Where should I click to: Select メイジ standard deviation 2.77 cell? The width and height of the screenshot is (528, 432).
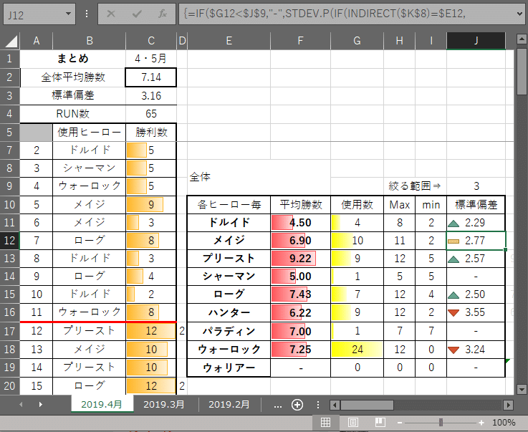[x=476, y=241]
